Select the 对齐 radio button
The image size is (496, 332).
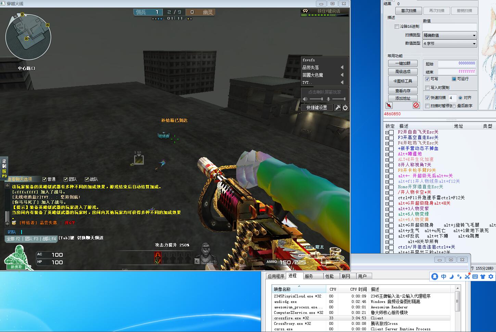click(460, 98)
